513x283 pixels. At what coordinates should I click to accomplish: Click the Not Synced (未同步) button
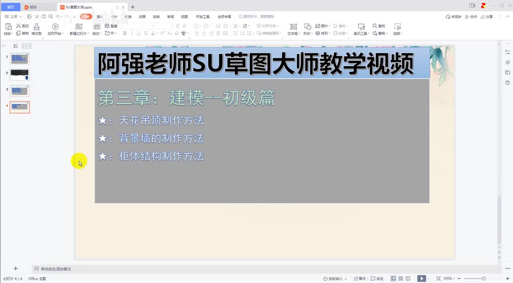(x=454, y=17)
